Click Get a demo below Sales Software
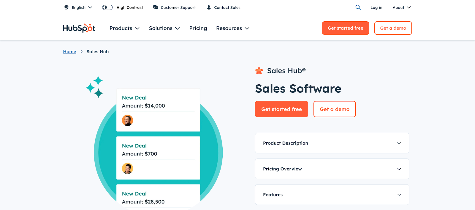Viewport: 475px width, 210px height. [x=334, y=109]
